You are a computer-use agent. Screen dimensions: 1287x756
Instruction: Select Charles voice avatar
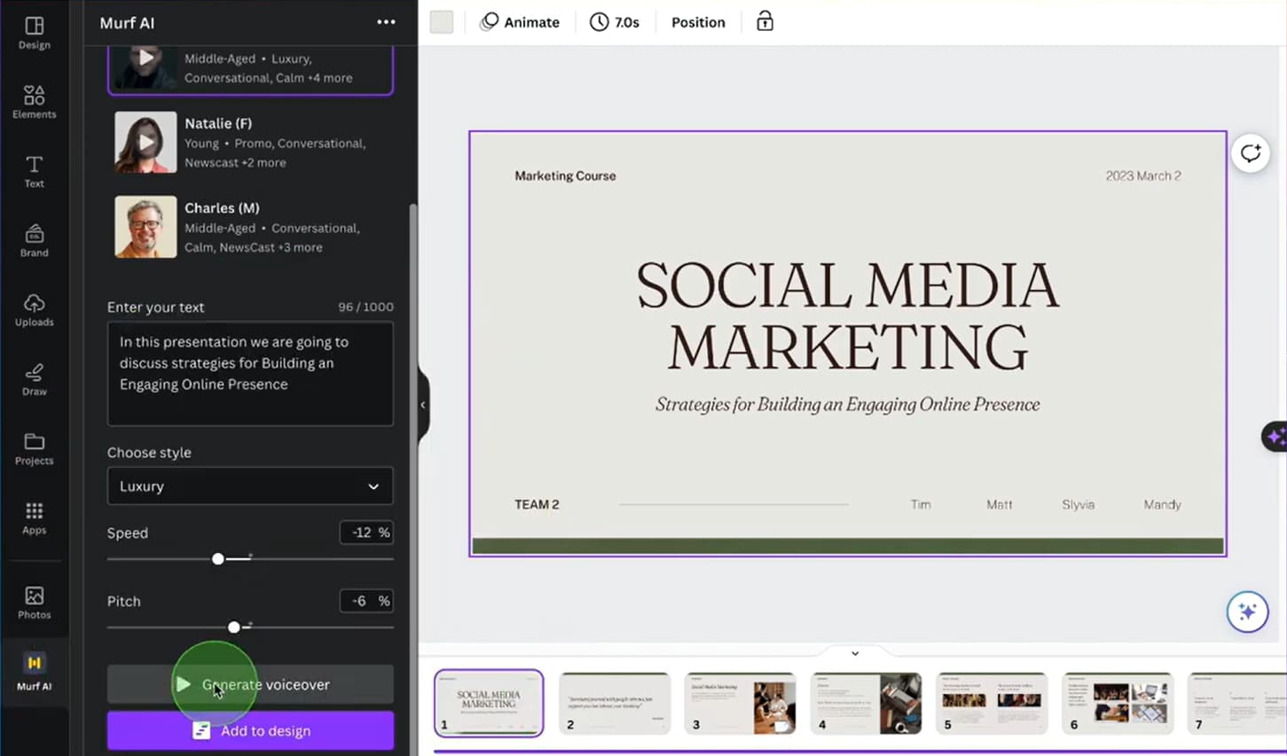click(x=145, y=227)
